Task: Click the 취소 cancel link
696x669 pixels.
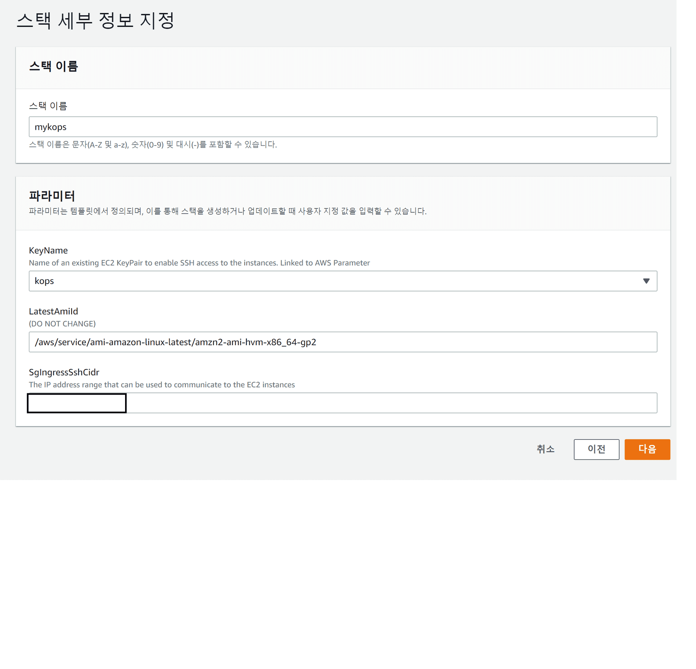Action: 545,449
